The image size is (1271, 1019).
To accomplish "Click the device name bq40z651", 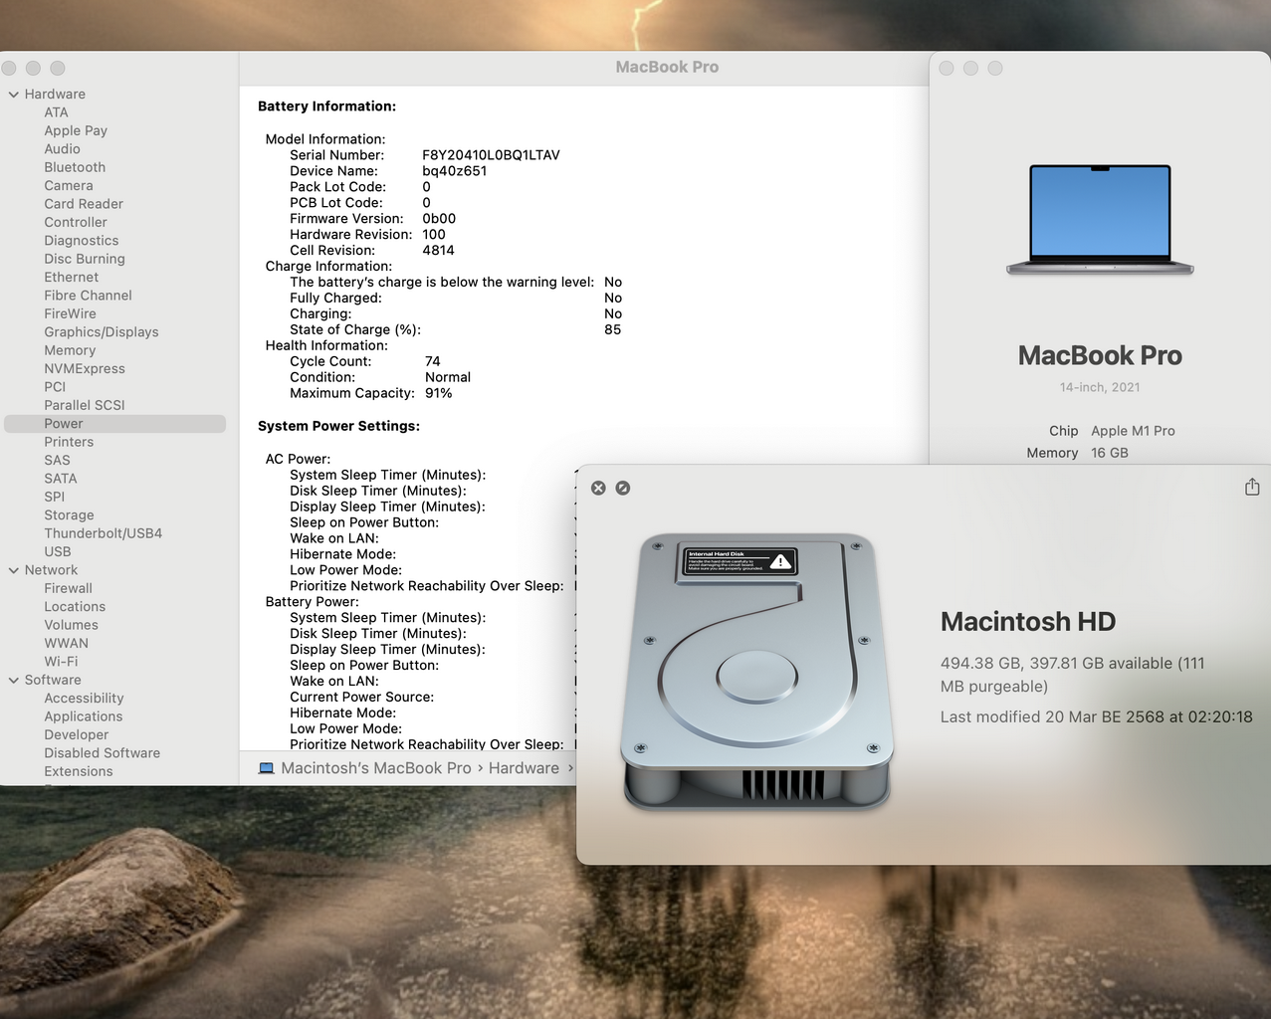I will (455, 171).
